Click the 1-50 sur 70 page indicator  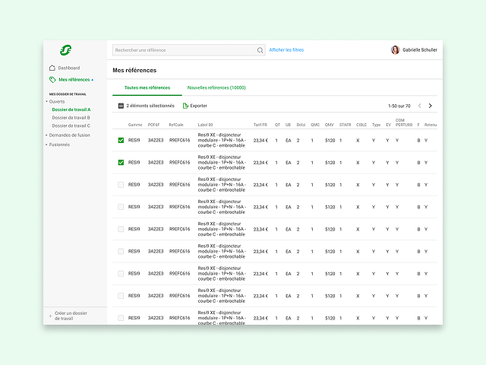pos(399,106)
